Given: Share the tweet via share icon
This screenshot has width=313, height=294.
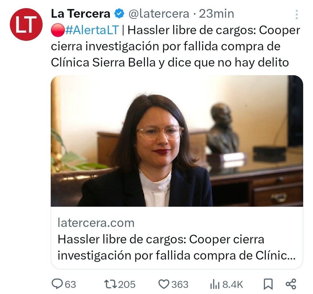Looking at the screenshot, I should 291,284.
